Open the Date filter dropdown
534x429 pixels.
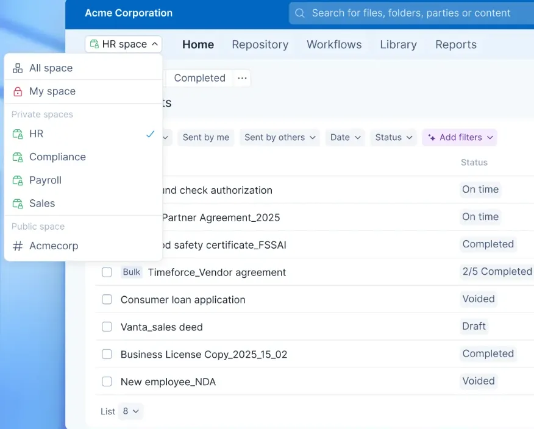[344, 137]
